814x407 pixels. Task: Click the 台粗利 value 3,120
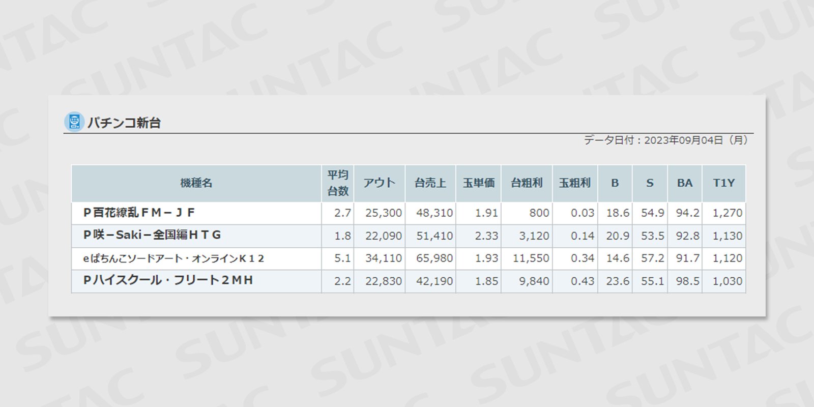534,236
